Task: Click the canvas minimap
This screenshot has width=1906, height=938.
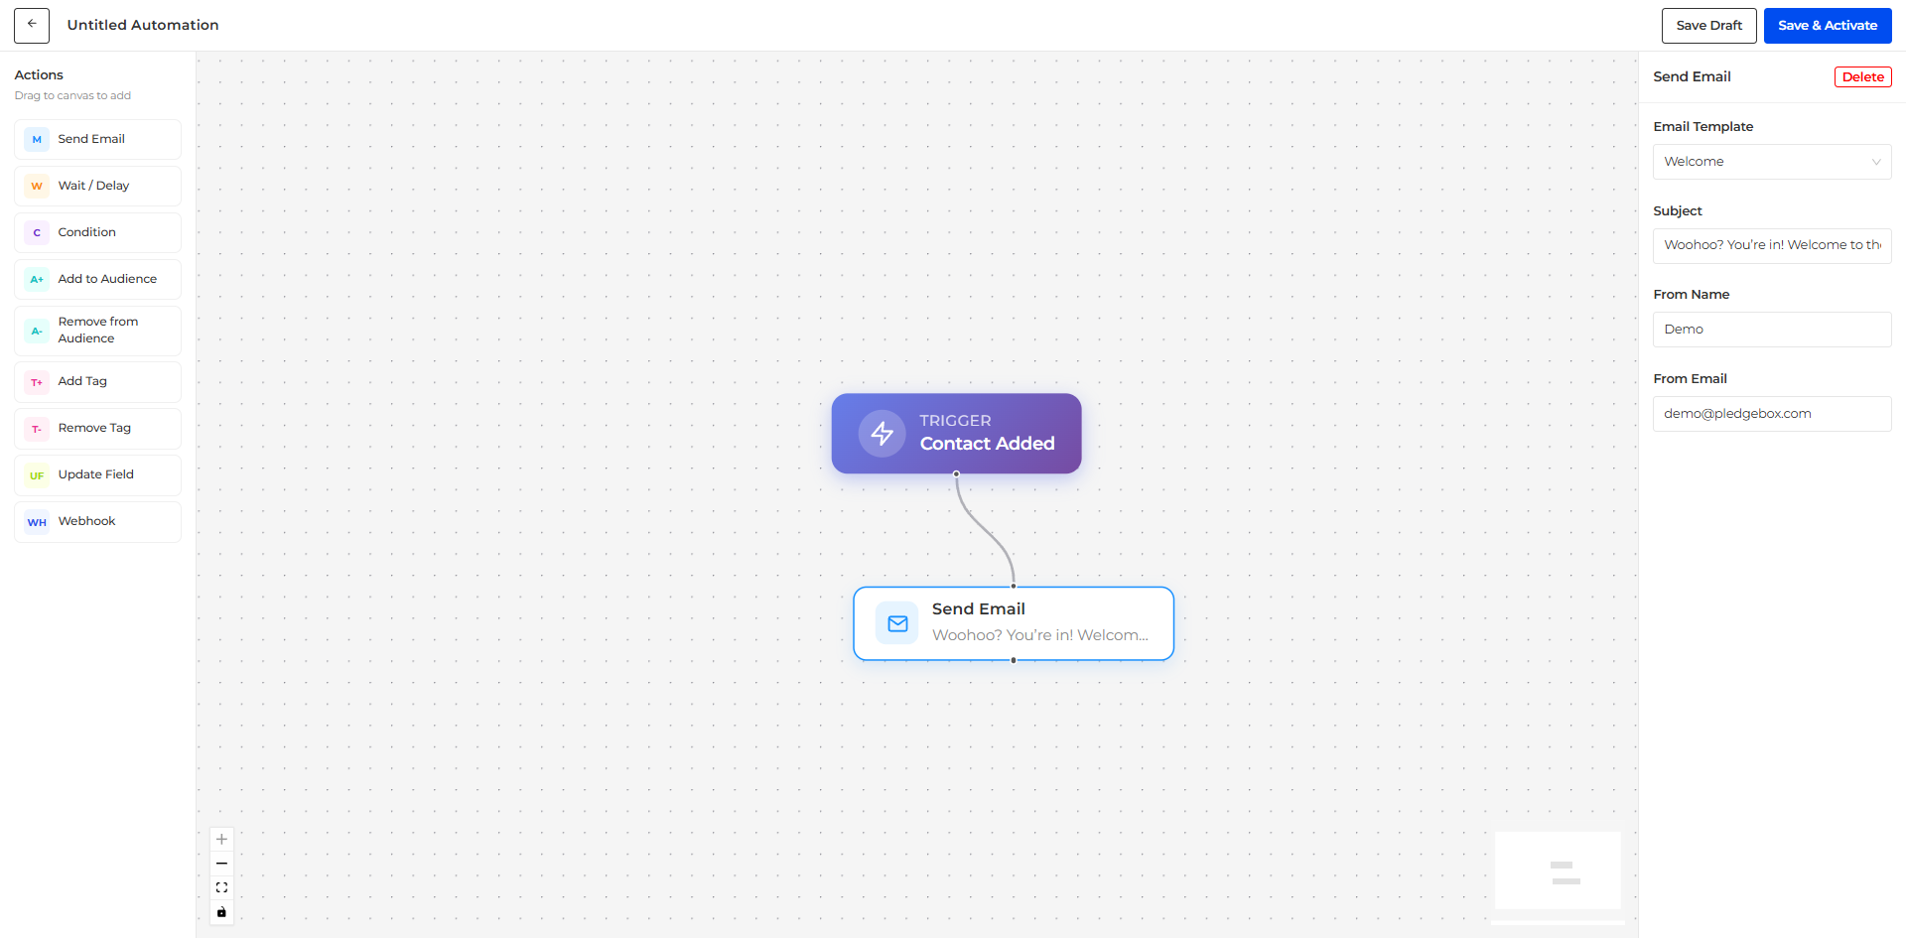Action: click(1558, 871)
